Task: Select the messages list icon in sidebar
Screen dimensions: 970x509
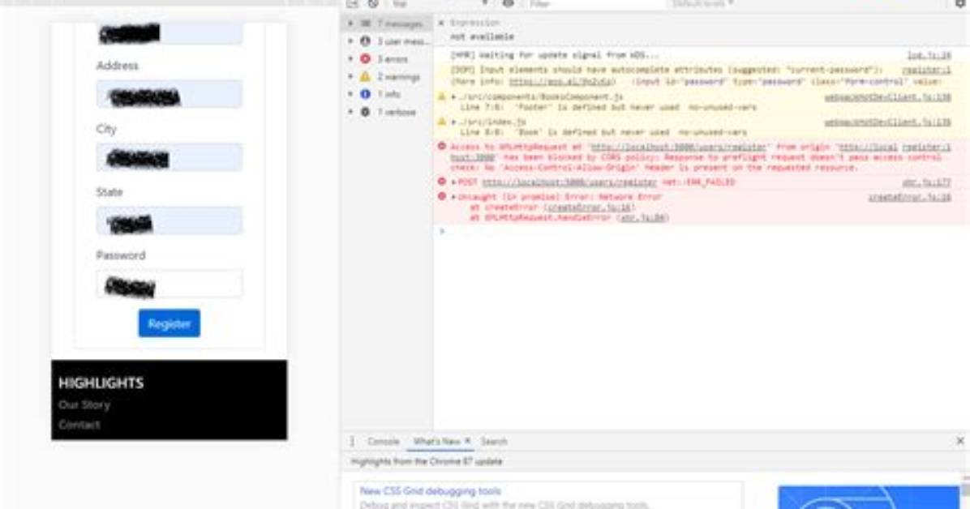Action: click(366, 24)
